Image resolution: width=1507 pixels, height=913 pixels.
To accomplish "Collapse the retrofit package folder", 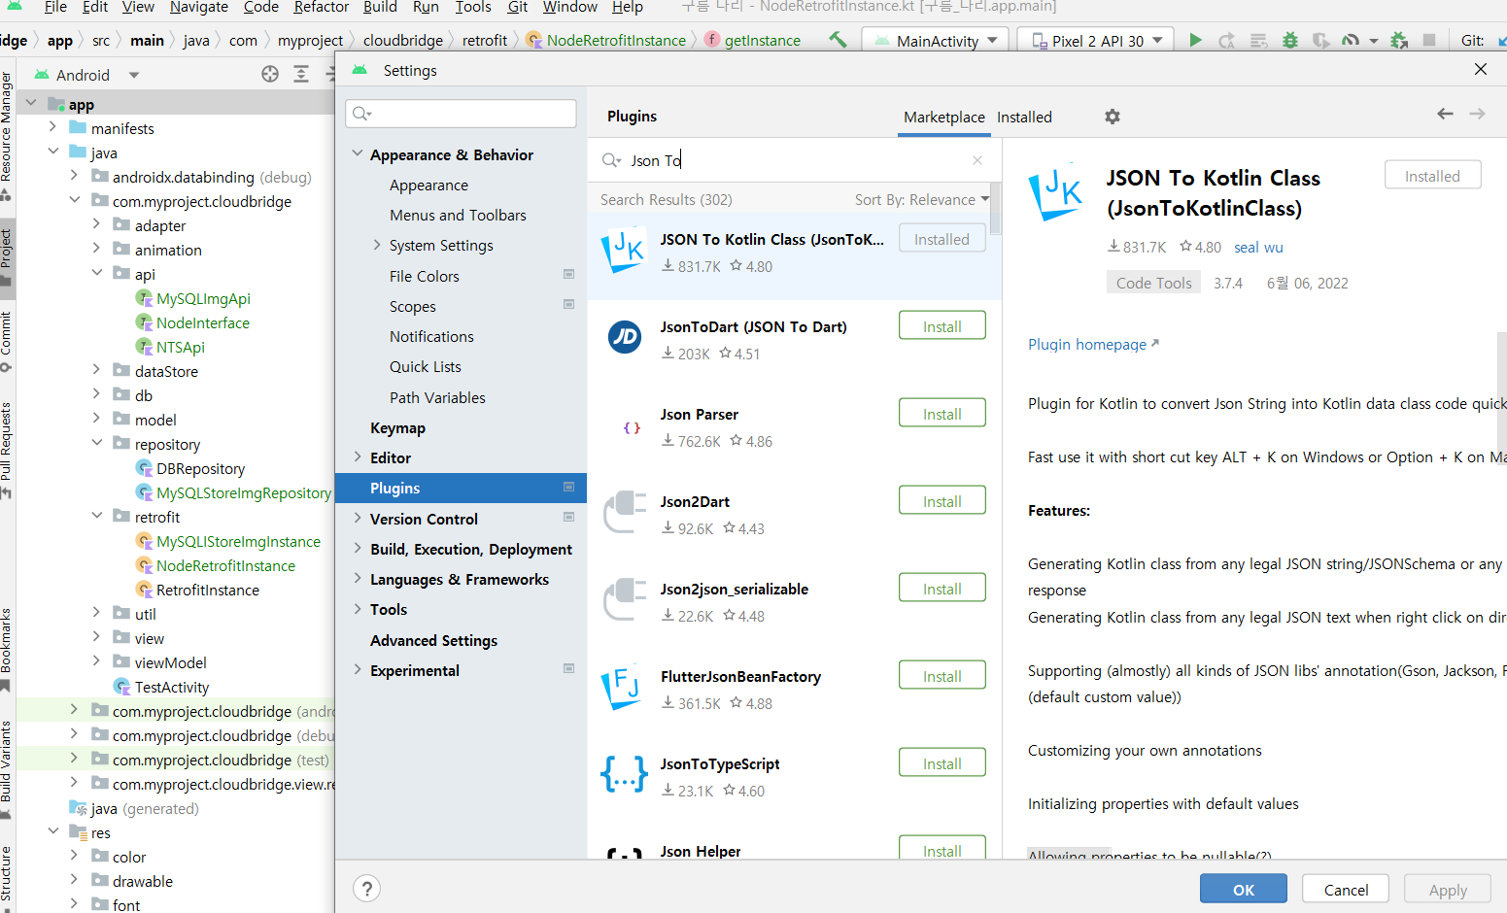I will [x=96, y=516].
